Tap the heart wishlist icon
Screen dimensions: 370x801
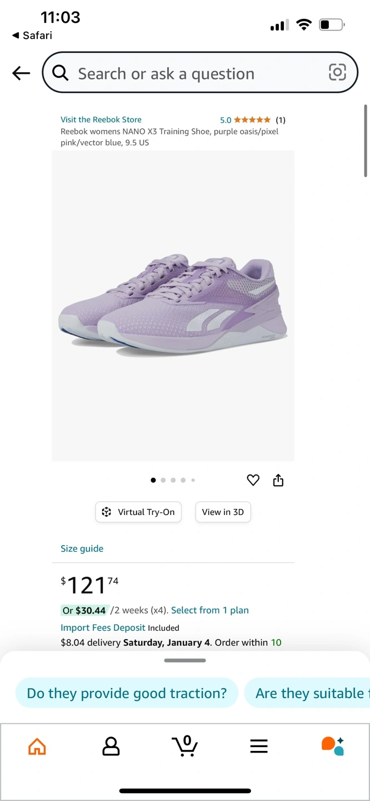[x=253, y=480]
